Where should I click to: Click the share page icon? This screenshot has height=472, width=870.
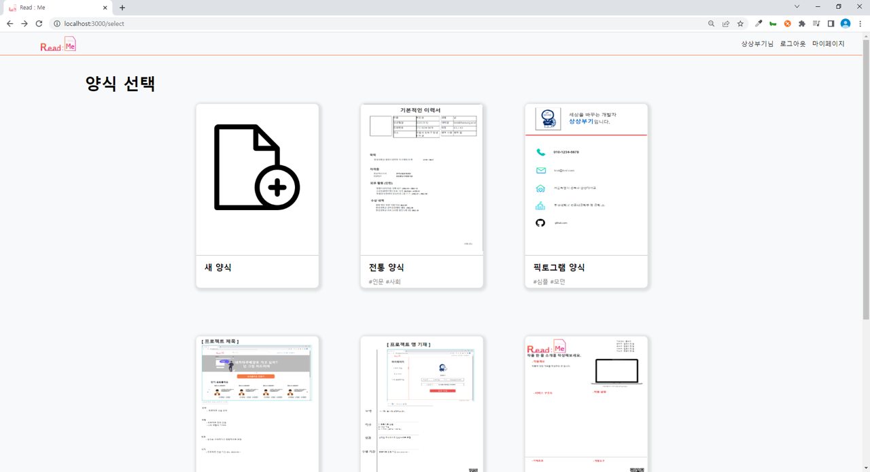[726, 24]
